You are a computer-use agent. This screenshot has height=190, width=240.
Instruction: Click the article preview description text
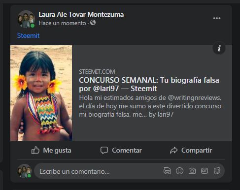(x=150, y=106)
